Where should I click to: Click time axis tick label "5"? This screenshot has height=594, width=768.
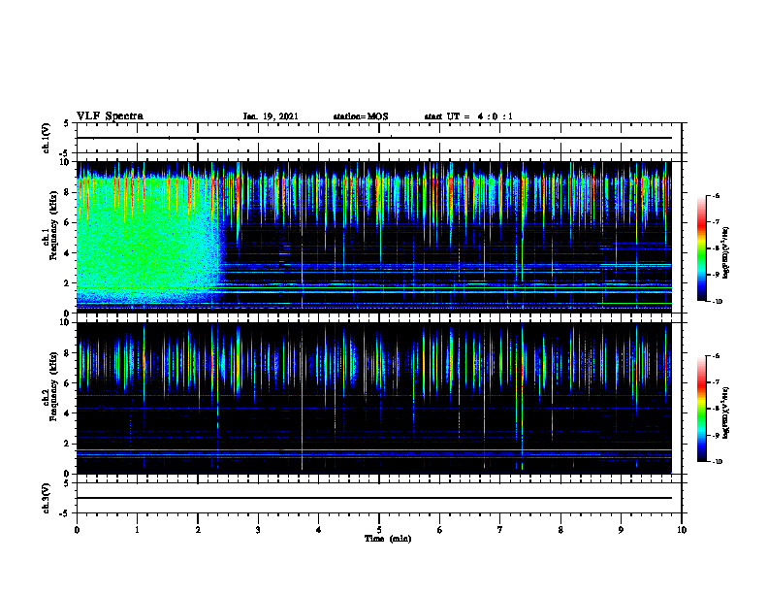coord(379,530)
